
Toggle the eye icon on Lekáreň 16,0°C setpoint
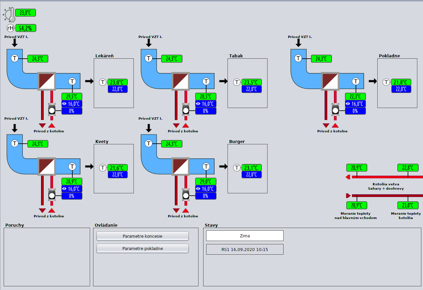[x=65, y=104]
